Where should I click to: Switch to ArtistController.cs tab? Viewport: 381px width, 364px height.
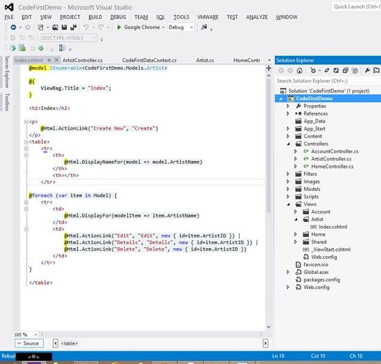point(82,60)
